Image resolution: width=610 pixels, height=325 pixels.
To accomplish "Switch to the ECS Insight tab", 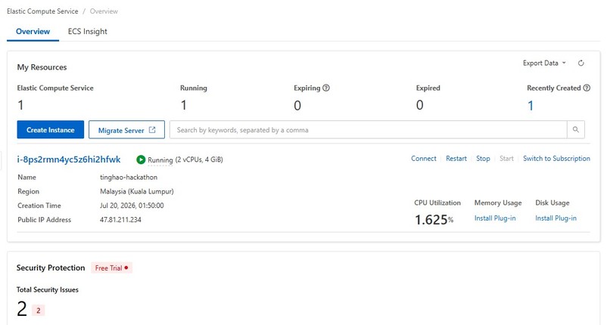I will pyautogui.click(x=88, y=32).
